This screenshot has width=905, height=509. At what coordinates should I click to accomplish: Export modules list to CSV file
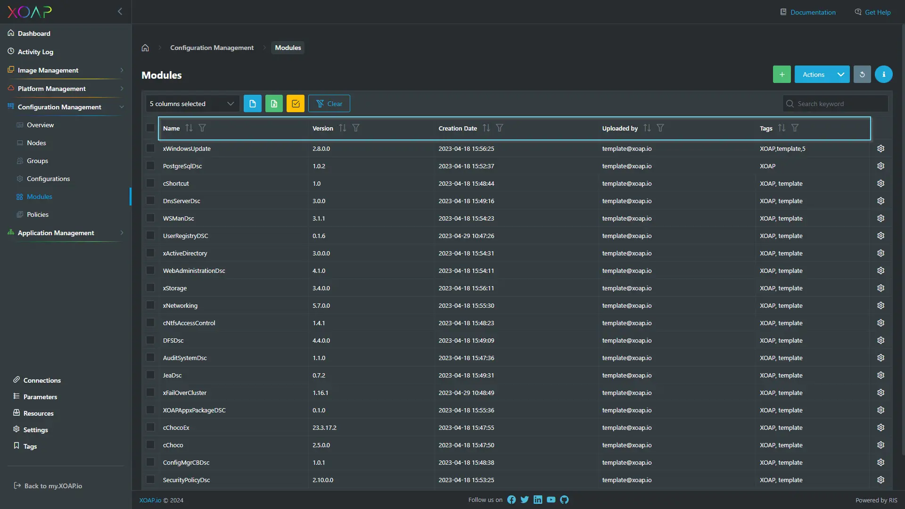pyautogui.click(x=252, y=103)
